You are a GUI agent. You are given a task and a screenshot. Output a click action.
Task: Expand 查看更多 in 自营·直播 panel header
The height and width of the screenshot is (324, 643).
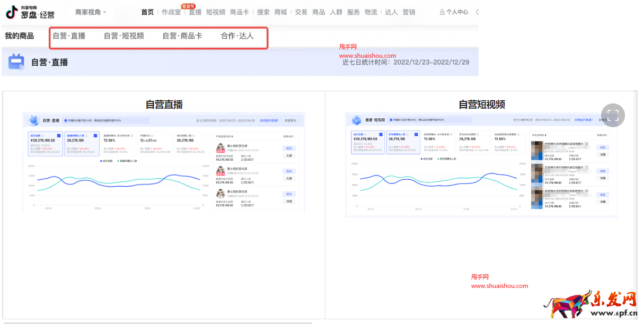click(x=292, y=120)
